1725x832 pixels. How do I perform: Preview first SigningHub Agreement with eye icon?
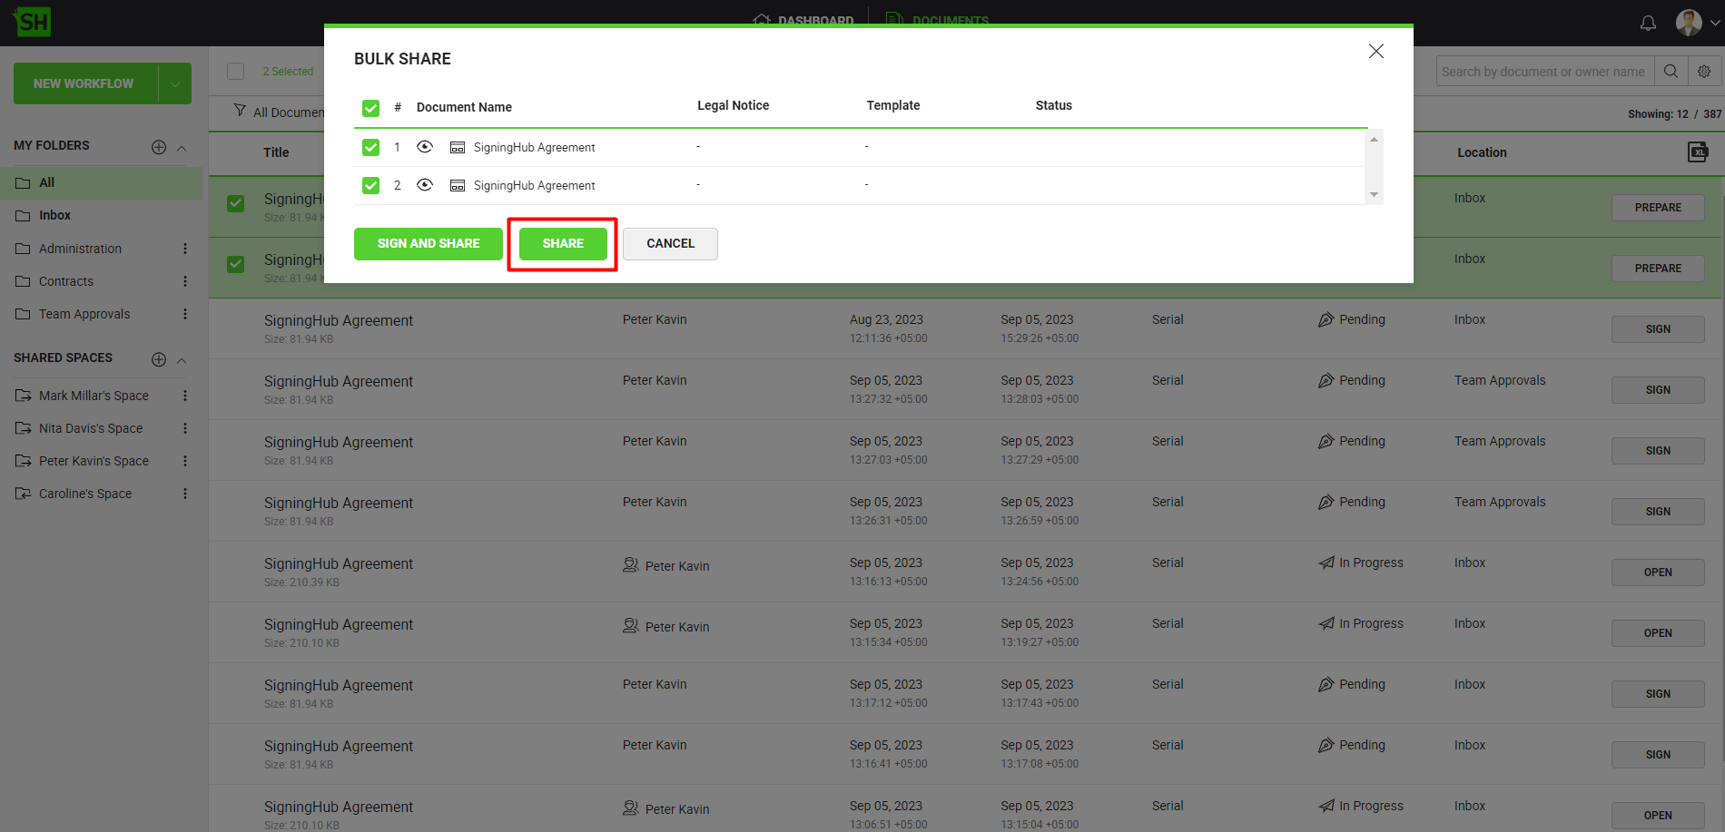[425, 147]
